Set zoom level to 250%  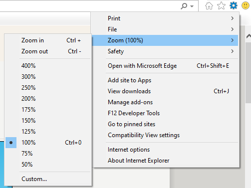click(x=48, y=88)
